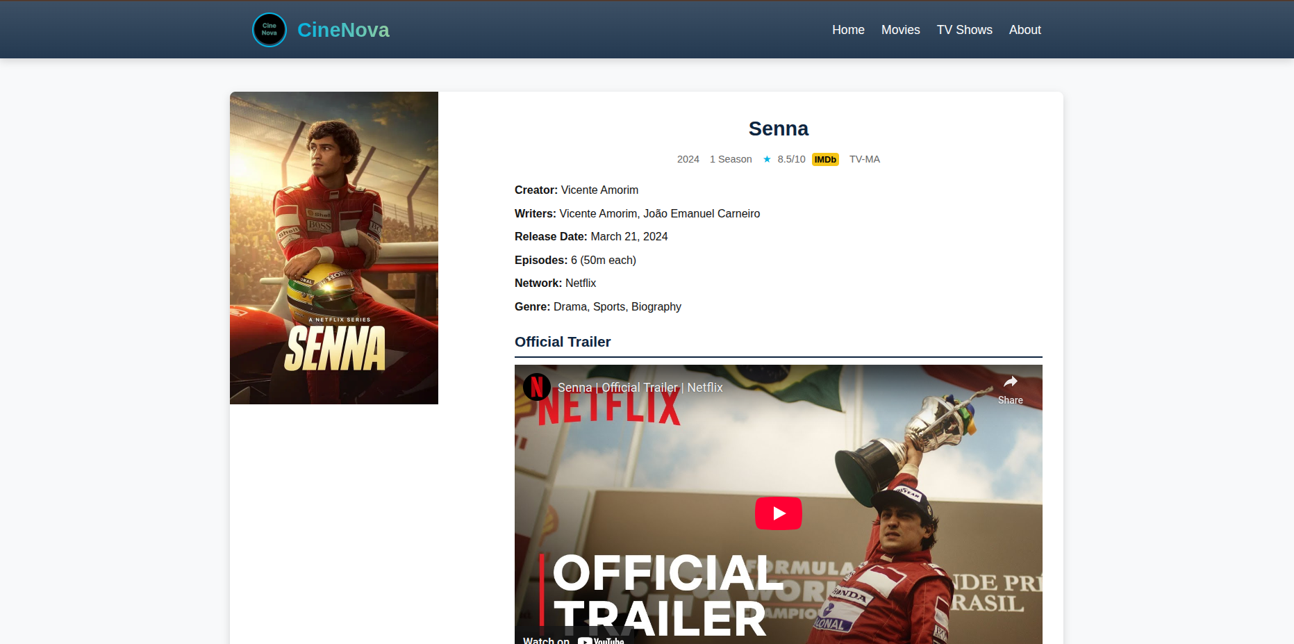Play the Senna official trailer video

[x=778, y=513]
